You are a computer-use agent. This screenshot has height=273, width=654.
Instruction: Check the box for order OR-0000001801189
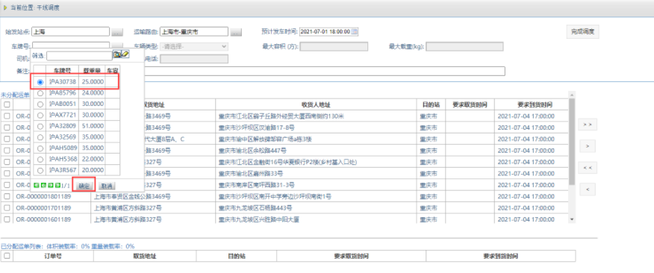pyautogui.click(x=7, y=196)
